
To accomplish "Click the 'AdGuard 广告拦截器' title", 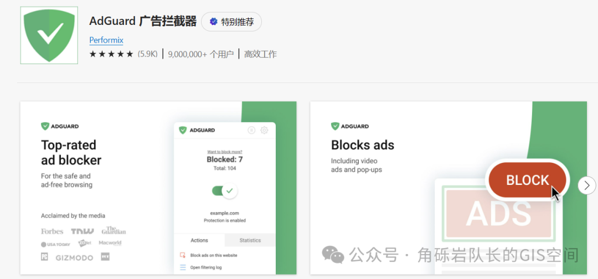I will click(x=143, y=21).
